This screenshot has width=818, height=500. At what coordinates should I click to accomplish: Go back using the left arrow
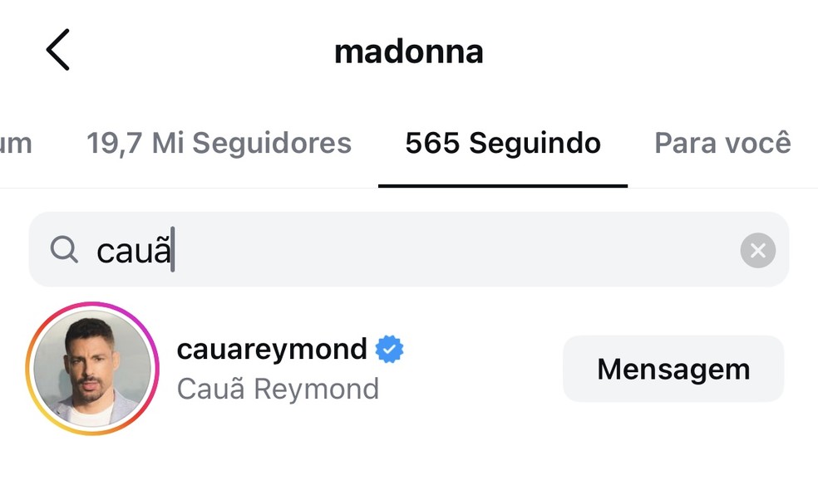(57, 50)
